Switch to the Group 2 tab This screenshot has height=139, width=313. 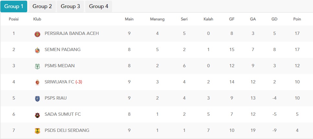click(x=42, y=6)
